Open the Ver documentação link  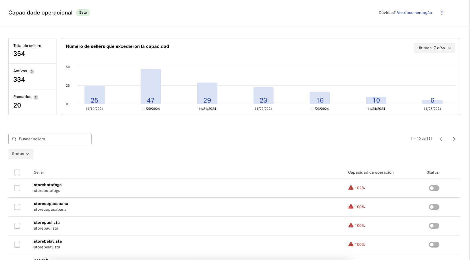tap(414, 13)
